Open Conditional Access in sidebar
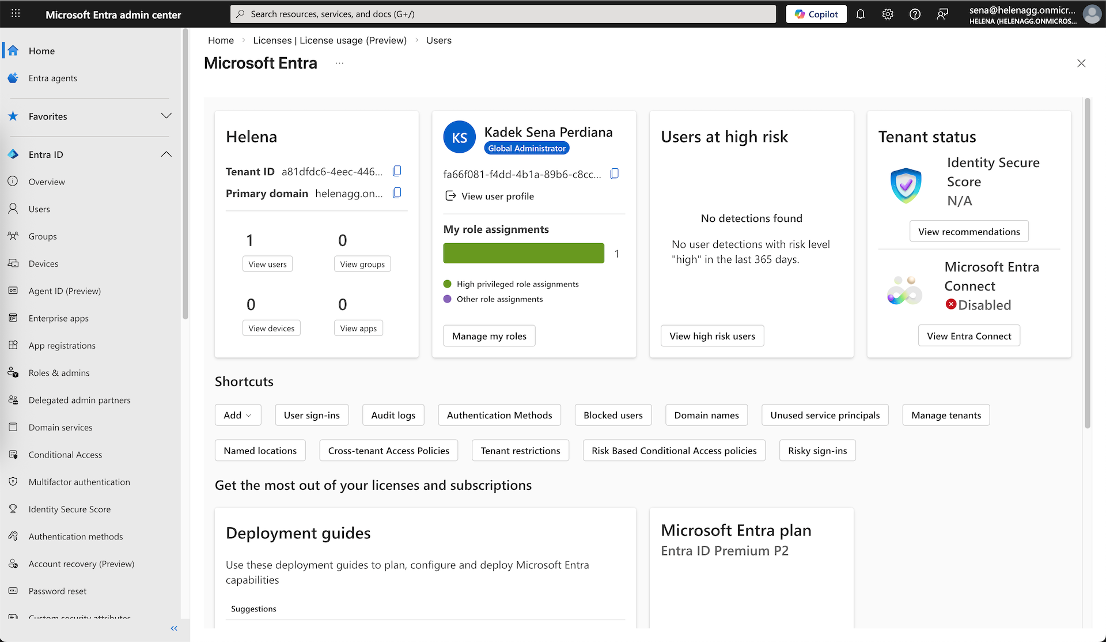 (x=65, y=455)
